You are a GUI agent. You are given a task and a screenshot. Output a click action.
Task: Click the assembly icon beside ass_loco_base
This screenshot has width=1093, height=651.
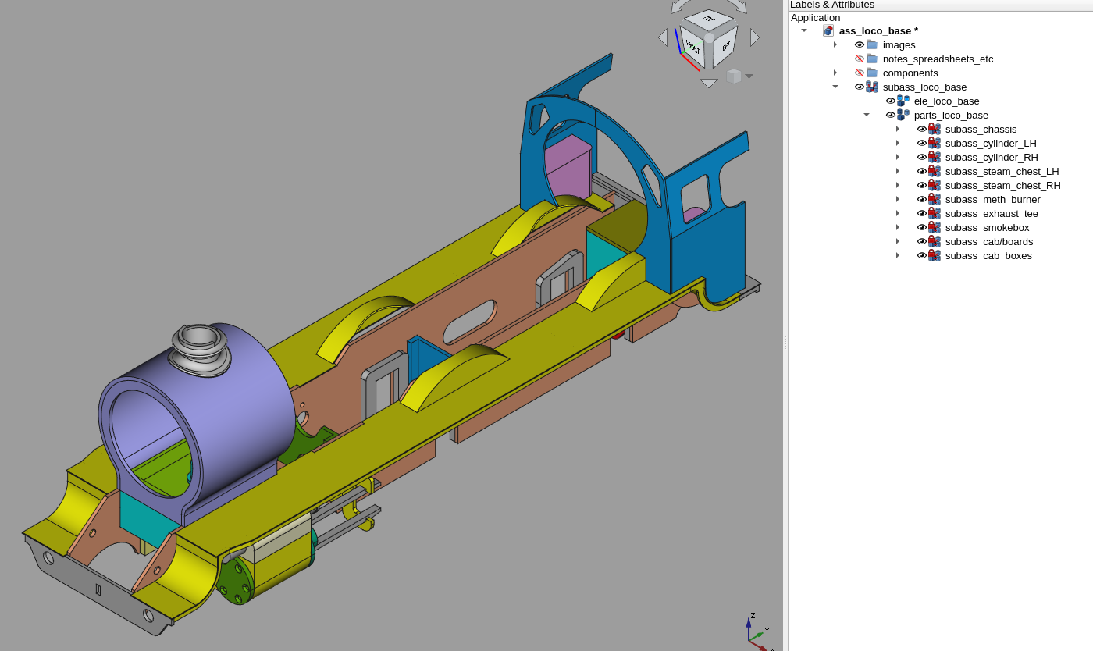pos(828,30)
